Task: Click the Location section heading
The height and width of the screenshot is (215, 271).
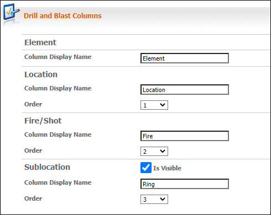Action: 41,74
